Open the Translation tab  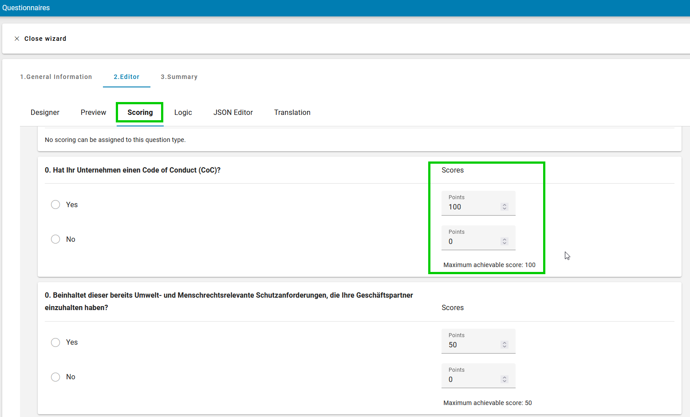pos(292,113)
